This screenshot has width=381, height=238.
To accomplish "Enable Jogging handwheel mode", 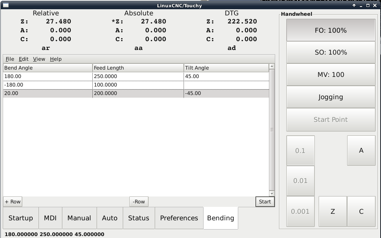I will point(331,97).
